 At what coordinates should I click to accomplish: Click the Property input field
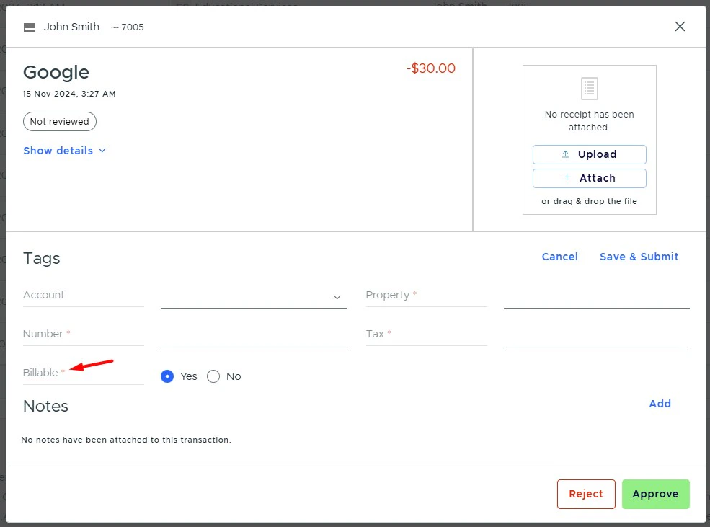[x=596, y=297]
